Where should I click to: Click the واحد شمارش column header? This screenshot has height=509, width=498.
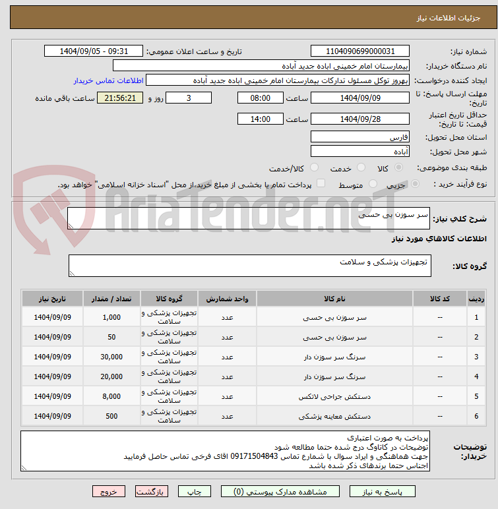click(227, 299)
